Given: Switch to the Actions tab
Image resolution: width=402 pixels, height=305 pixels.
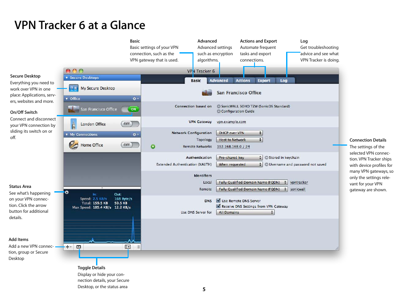Looking at the screenshot, I should point(243,80).
